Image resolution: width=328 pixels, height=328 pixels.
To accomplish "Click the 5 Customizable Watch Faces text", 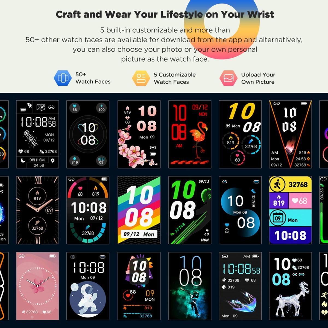I will (175, 78).
